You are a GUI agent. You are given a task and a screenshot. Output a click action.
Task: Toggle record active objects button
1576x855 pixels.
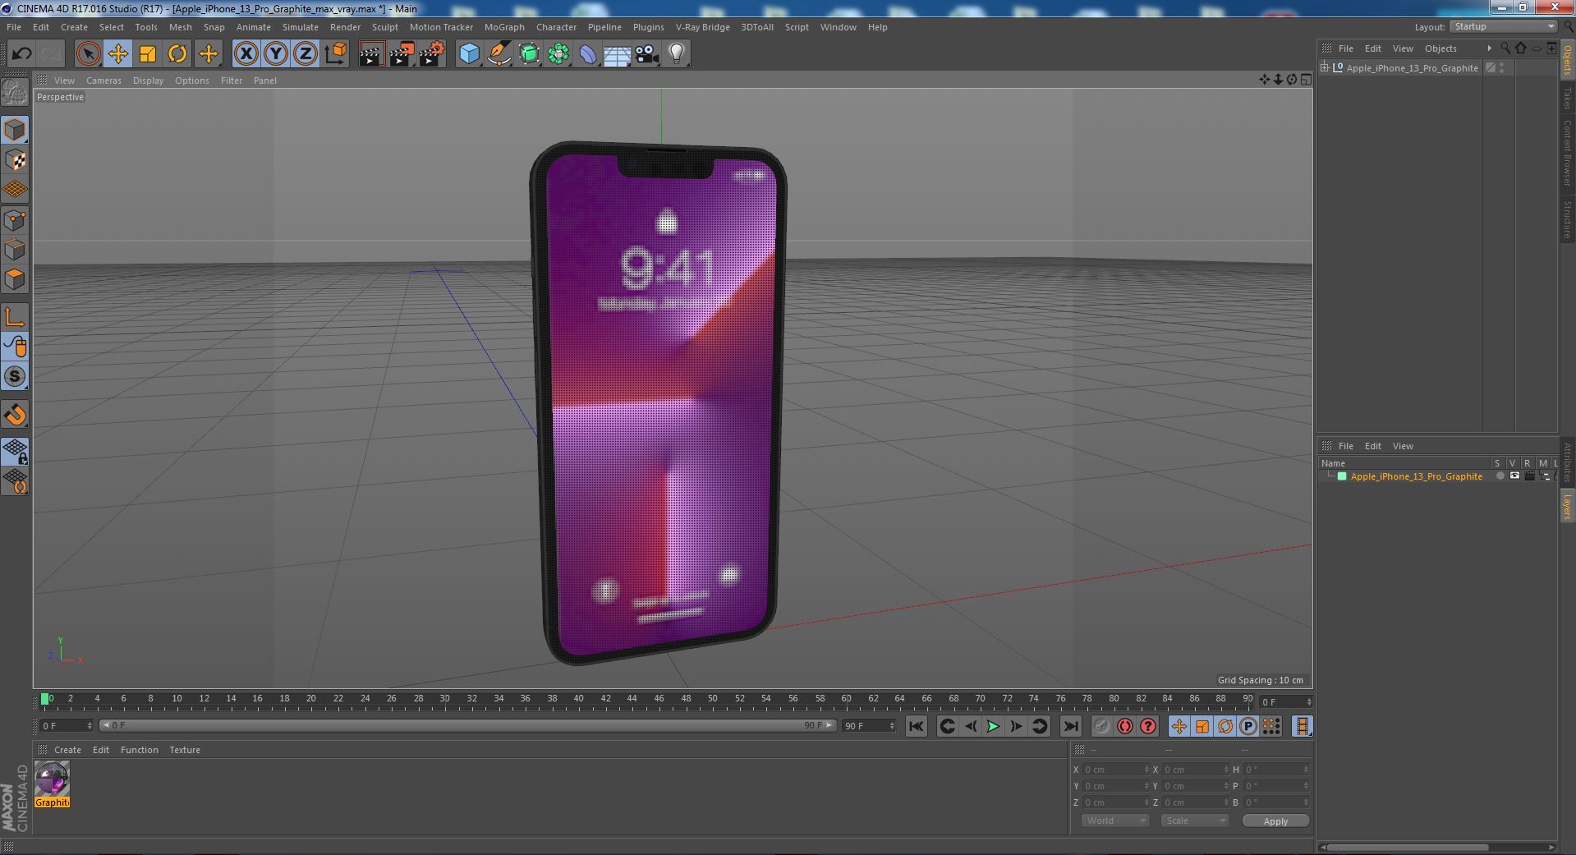pyautogui.click(x=1101, y=726)
